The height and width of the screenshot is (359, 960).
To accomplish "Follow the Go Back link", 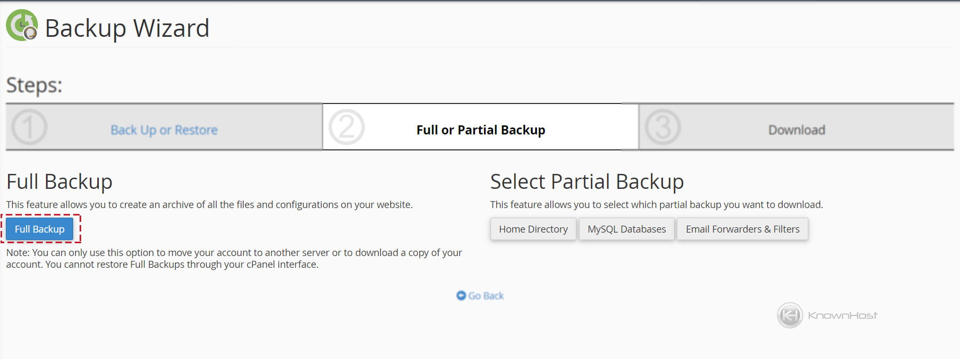I will 484,295.
